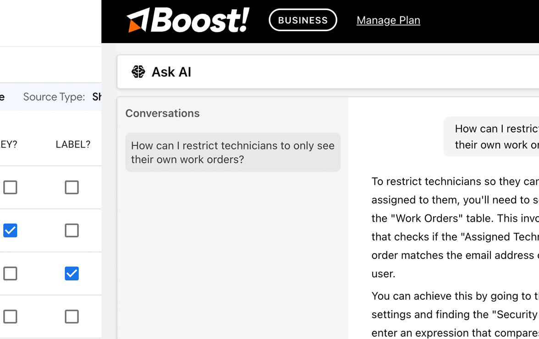Screen dimensions: 539x339
Task: Expand the Source Type value
Action: (x=98, y=97)
